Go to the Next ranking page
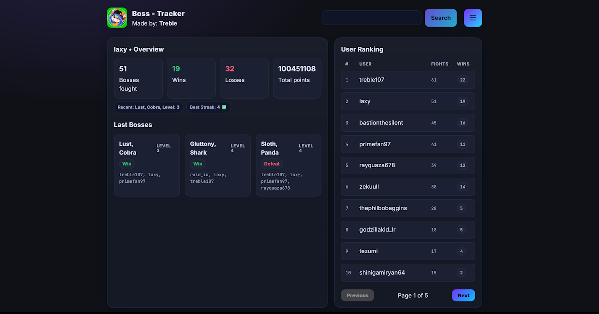 click(x=463, y=295)
